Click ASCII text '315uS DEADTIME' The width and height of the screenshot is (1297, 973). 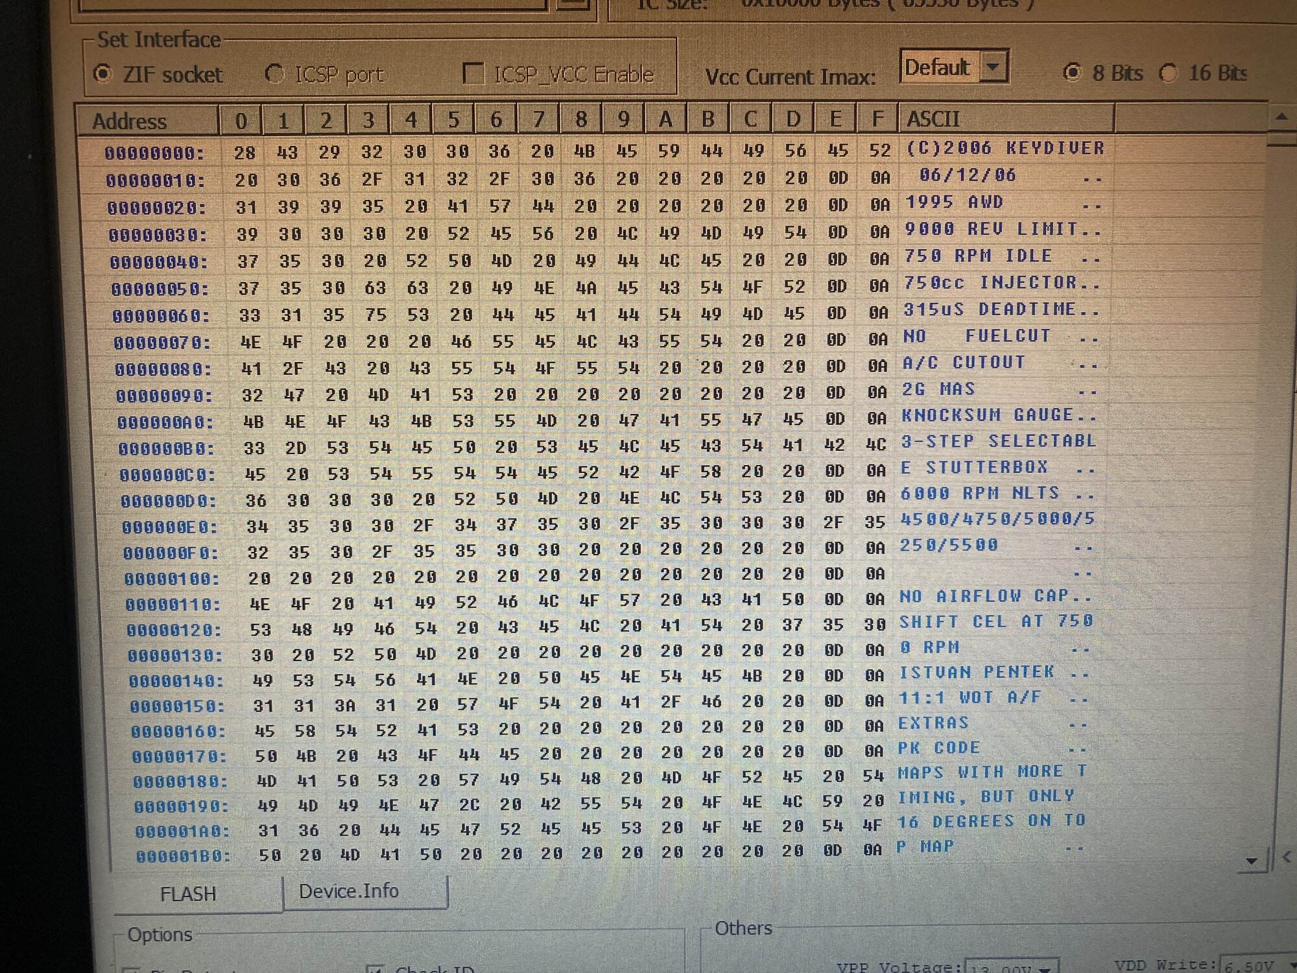[x=990, y=309]
